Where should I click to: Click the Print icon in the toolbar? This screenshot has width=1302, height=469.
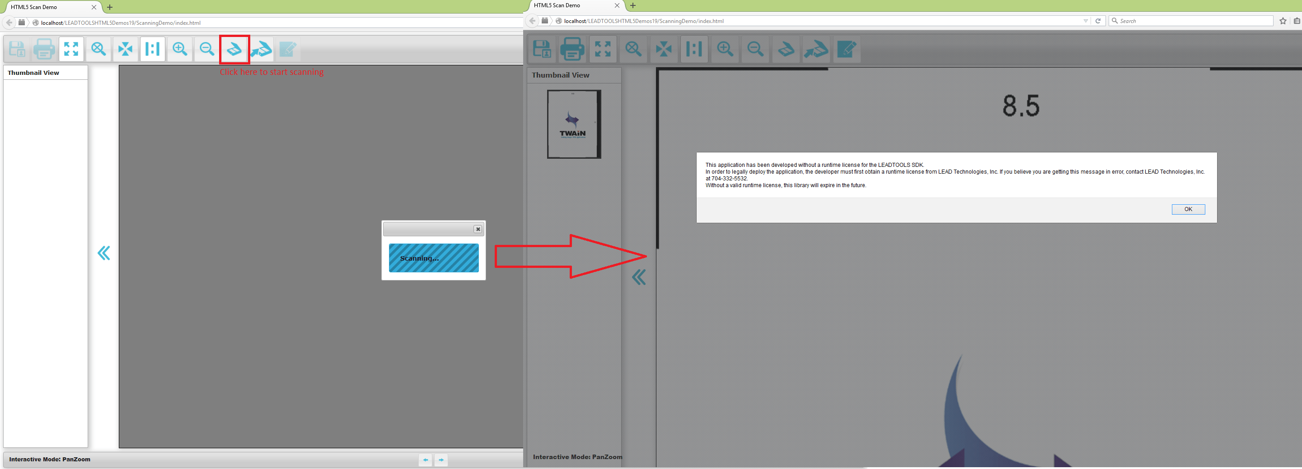43,48
